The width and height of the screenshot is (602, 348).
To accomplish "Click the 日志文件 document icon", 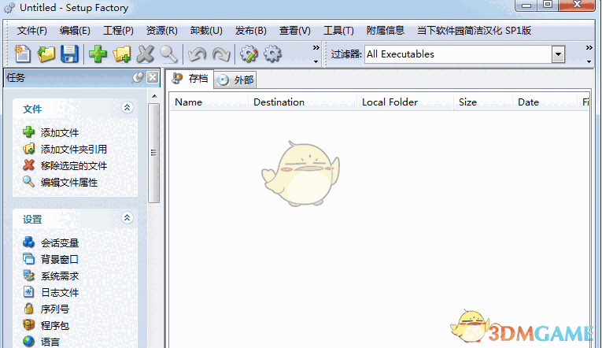I will (29, 292).
